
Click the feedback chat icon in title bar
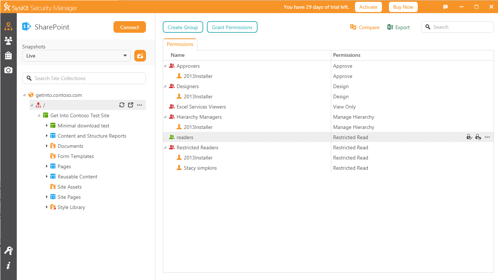[x=445, y=7]
